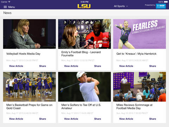This screenshot has height=127, width=169.
Task: View Article for Myia Hambrick story
Action: coord(126,66)
